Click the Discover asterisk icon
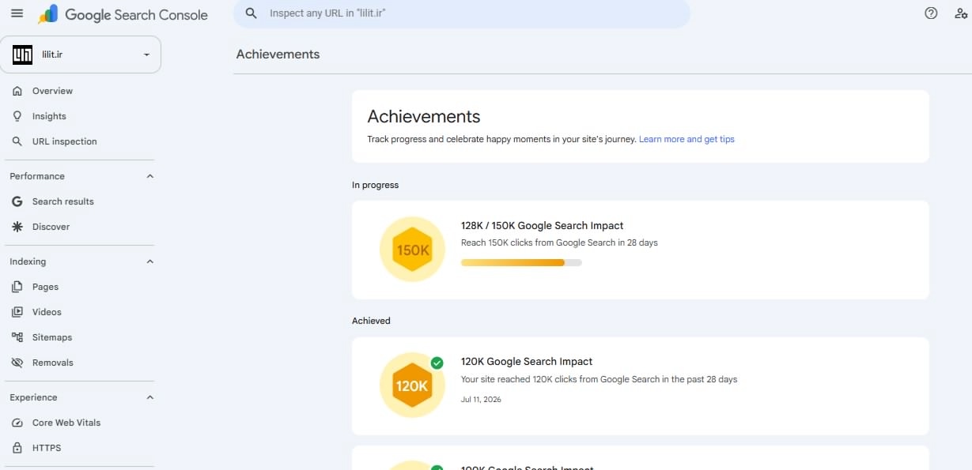Viewport: 972px width, 470px height. point(17,227)
